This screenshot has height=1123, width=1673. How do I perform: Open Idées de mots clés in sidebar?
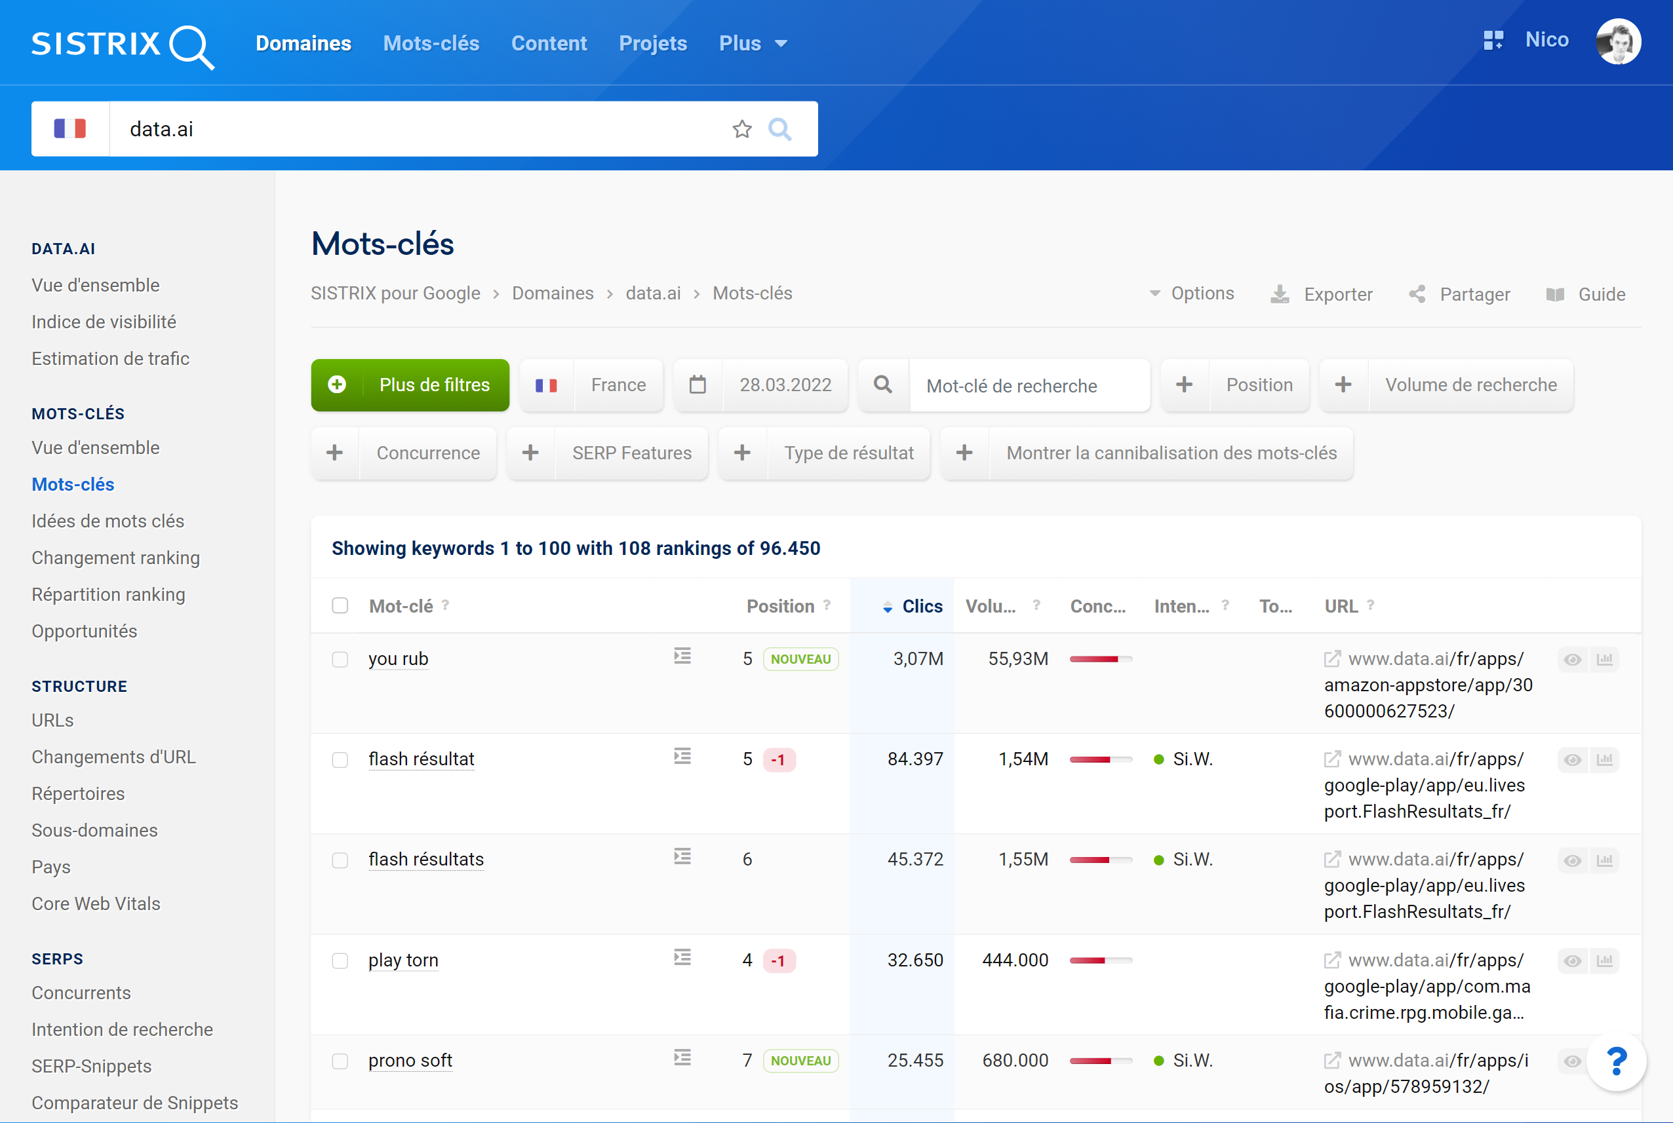(x=108, y=522)
